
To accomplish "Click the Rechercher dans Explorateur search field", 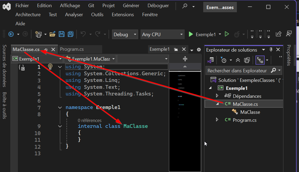I will [237, 71].
